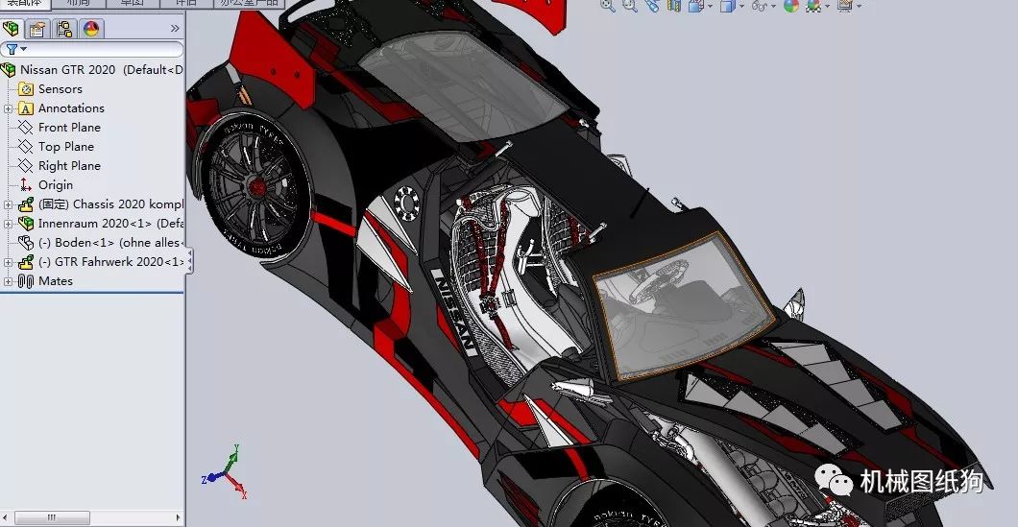Switch to FeatureManager design tree tab
Viewport: 1018px width, 527px height.
coord(11,29)
